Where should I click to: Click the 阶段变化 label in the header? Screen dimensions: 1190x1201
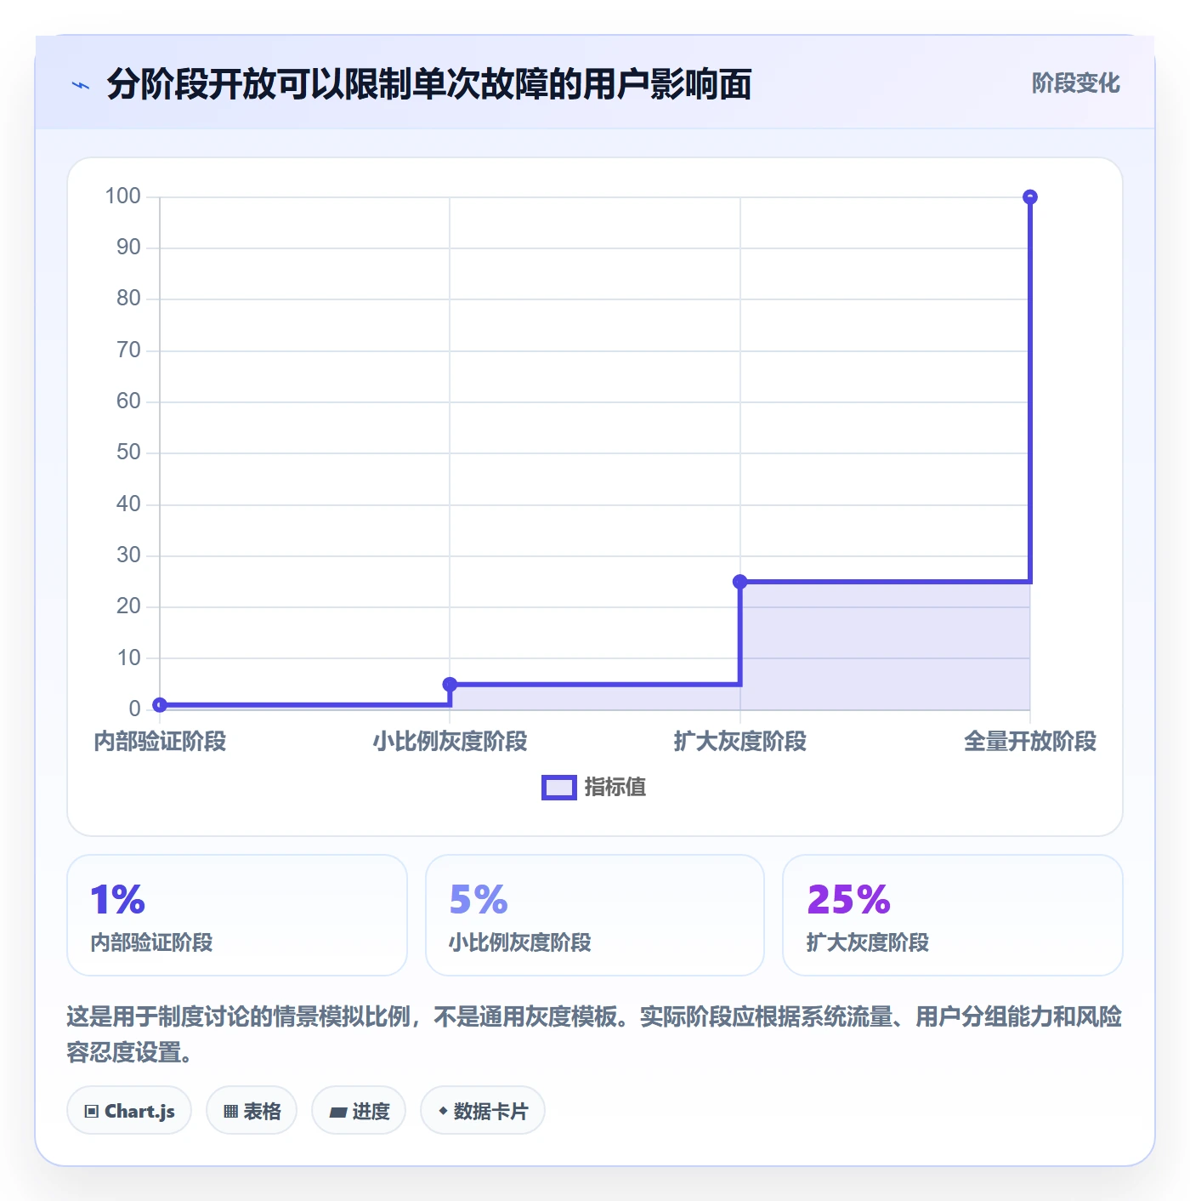1075,83
